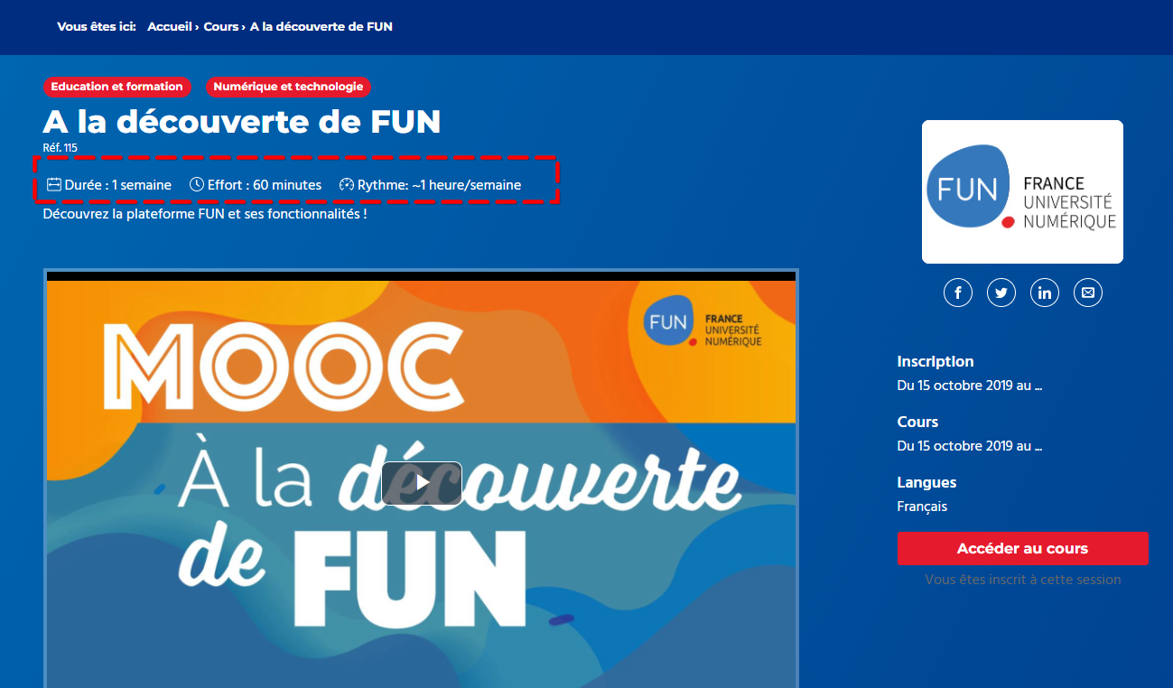1173x688 pixels.
Task: Click the Cours heading in the sidebar
Action: click(917, 422)
